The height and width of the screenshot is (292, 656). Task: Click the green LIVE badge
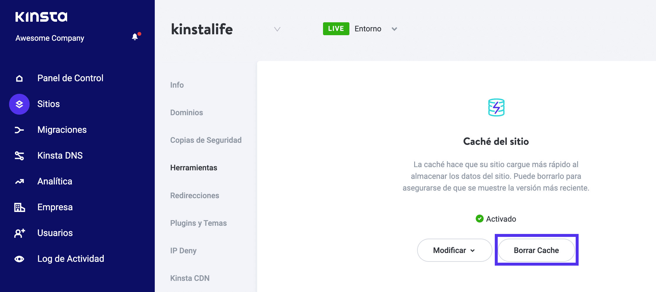pos(336,28)
